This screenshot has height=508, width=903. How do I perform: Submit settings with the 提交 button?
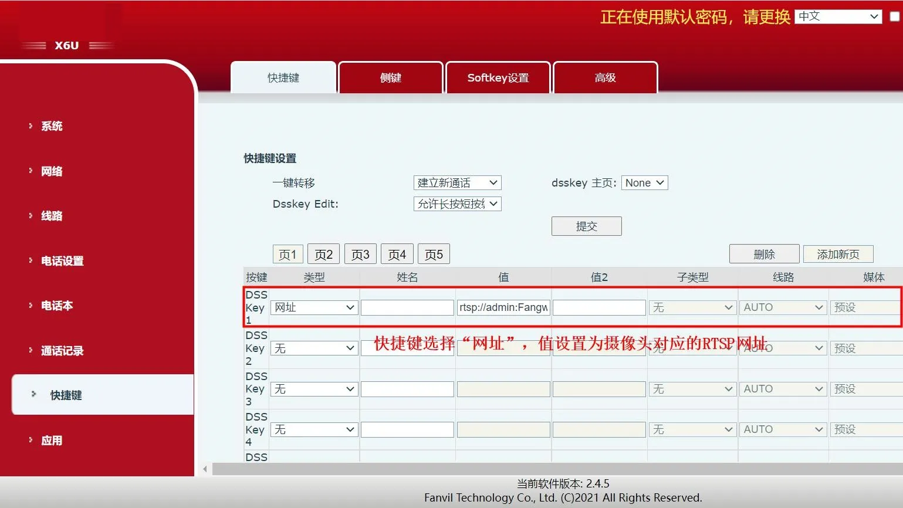click(586, 226)
